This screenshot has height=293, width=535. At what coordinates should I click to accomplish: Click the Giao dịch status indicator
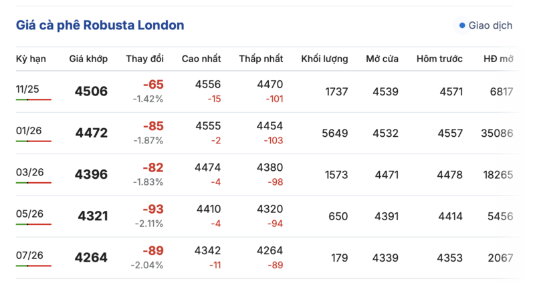coord(486,26)
